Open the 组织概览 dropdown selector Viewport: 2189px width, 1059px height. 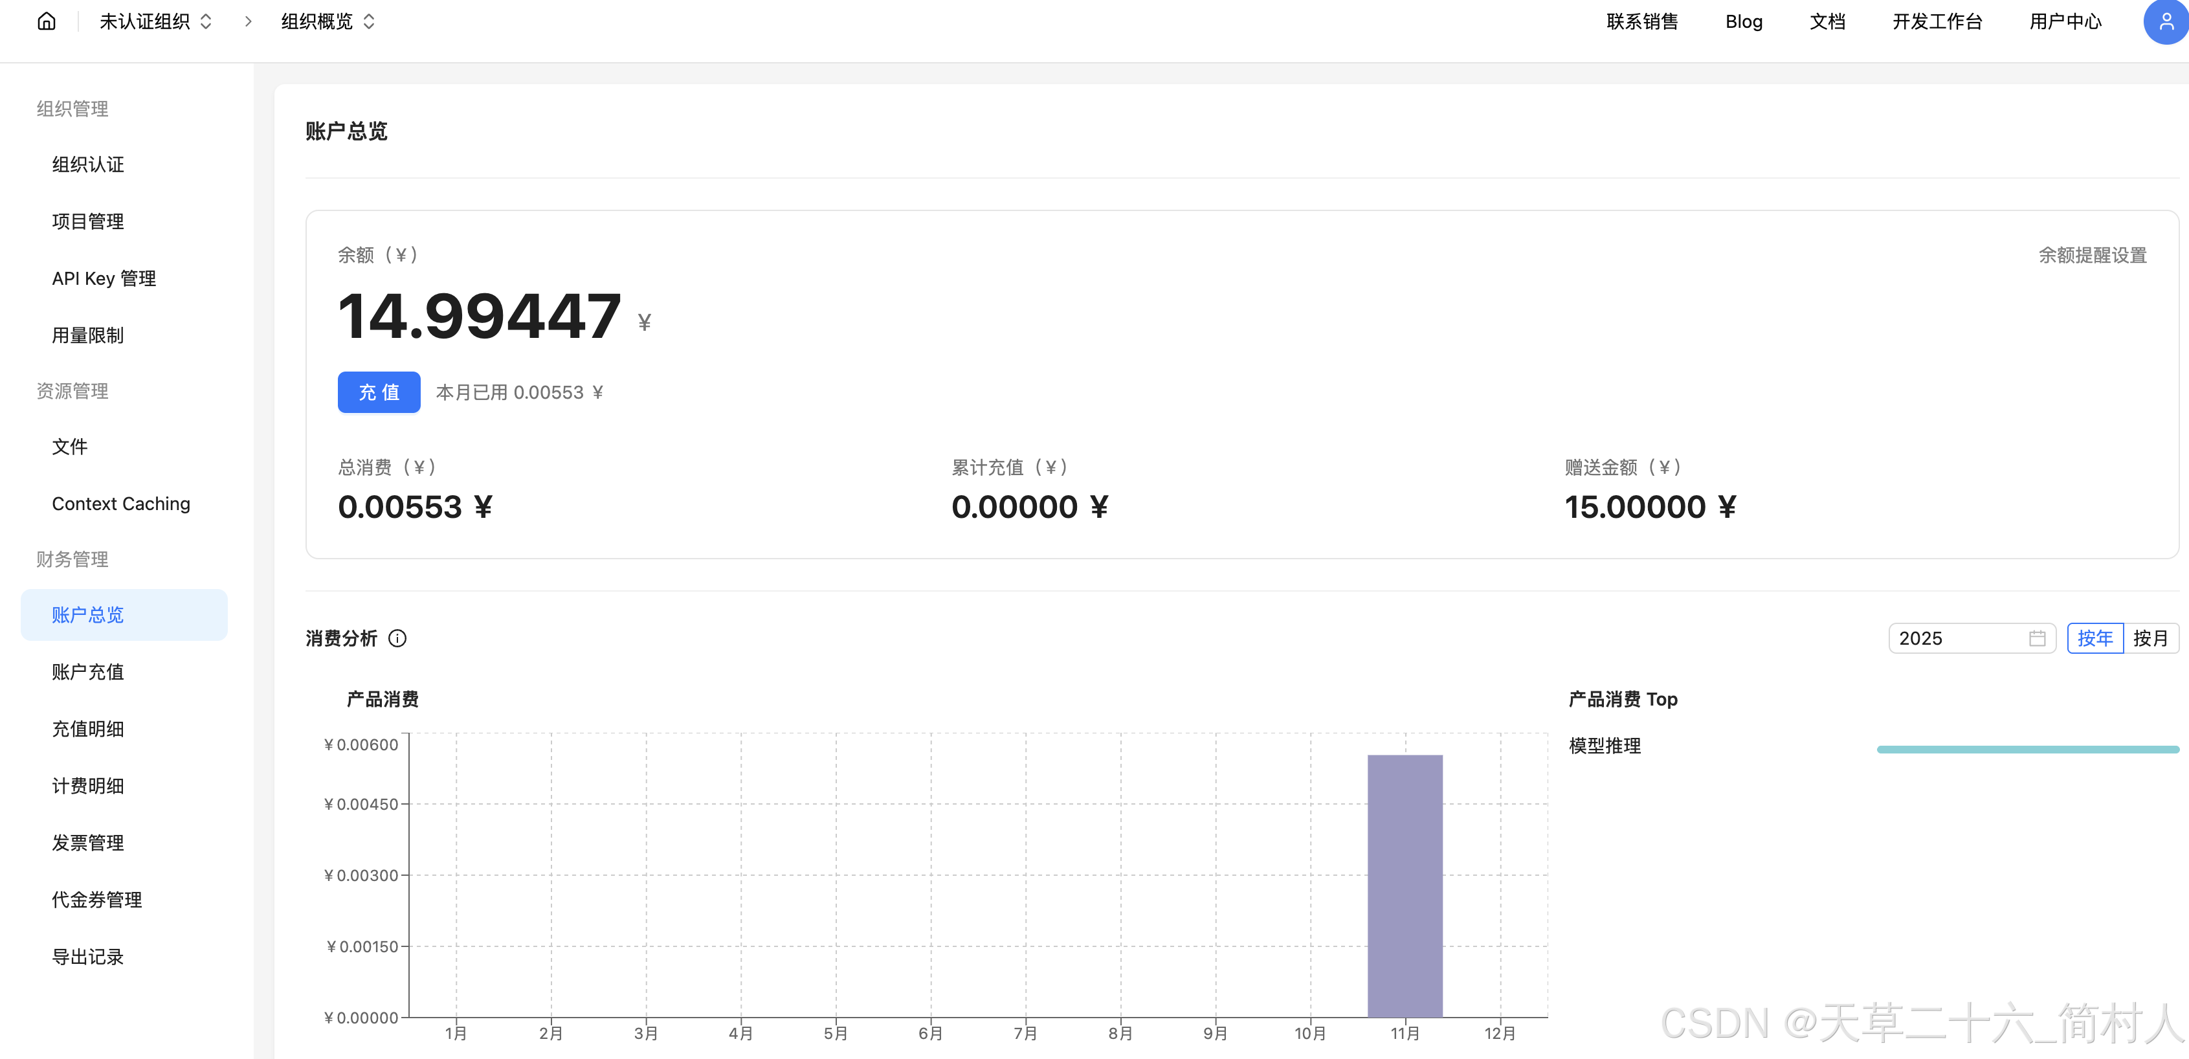coord(328,21)
